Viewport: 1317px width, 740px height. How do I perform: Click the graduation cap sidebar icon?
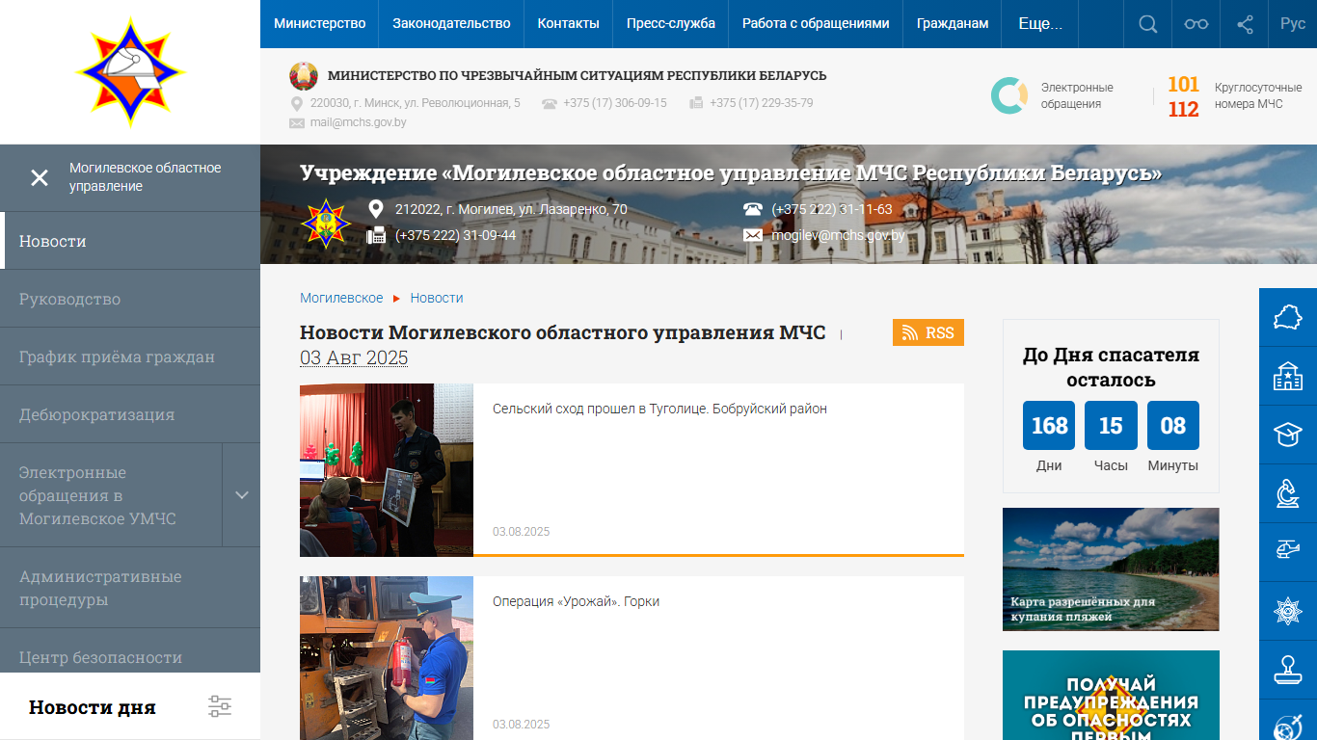pyautogui.click(x=1287, y=434)
